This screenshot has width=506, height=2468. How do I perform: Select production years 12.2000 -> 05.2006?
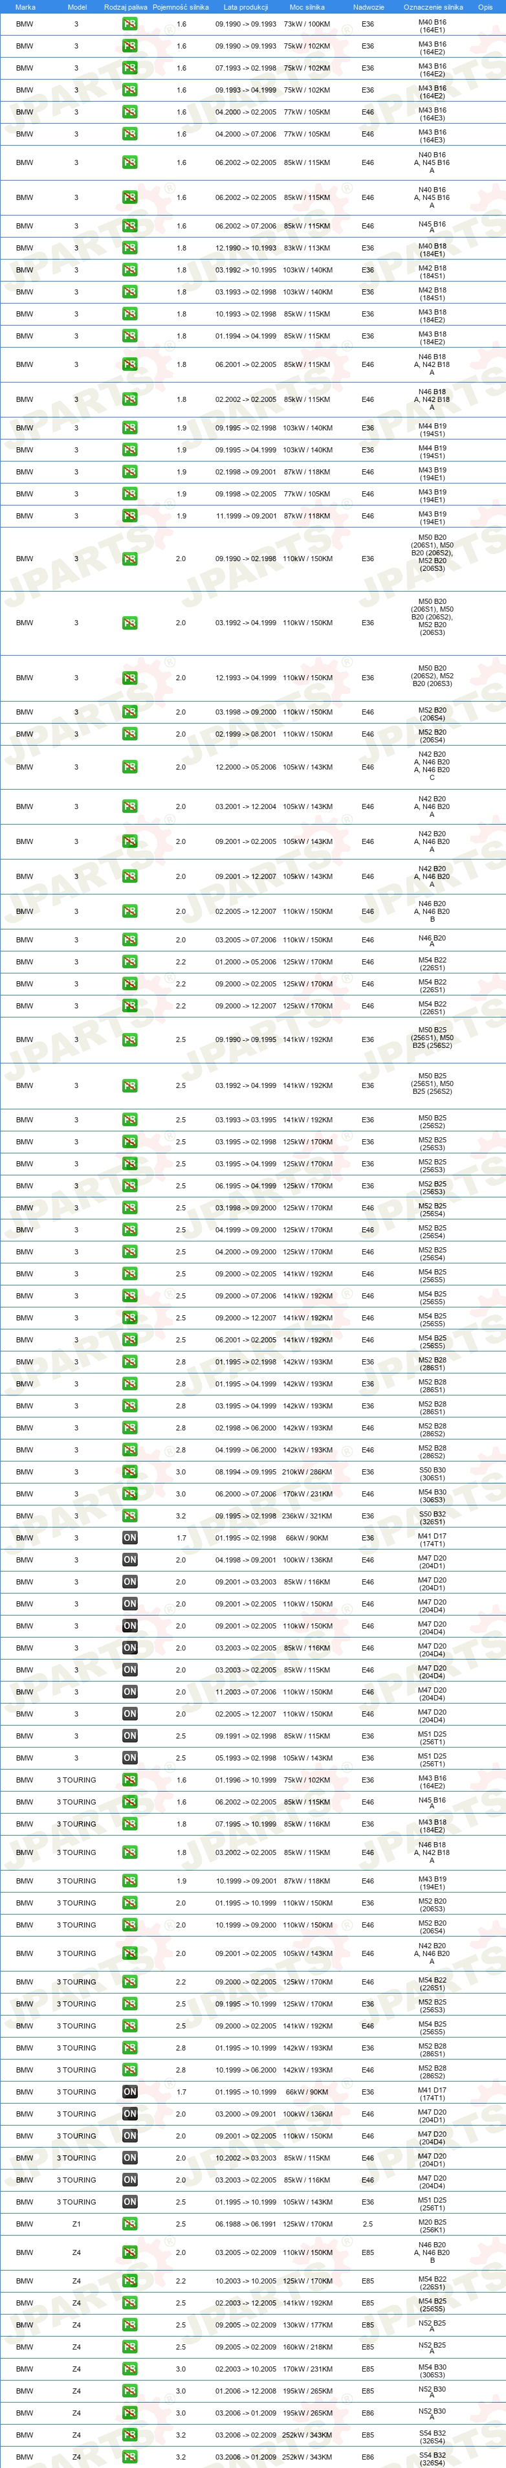click(x=245, y=768)
